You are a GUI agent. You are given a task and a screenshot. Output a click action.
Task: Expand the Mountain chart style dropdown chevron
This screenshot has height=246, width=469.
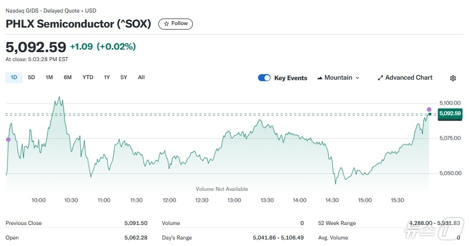click(x=357, y=78)
